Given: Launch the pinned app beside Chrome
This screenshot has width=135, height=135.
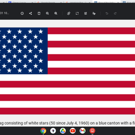Looking at the screenshot, I should (53, 131).
